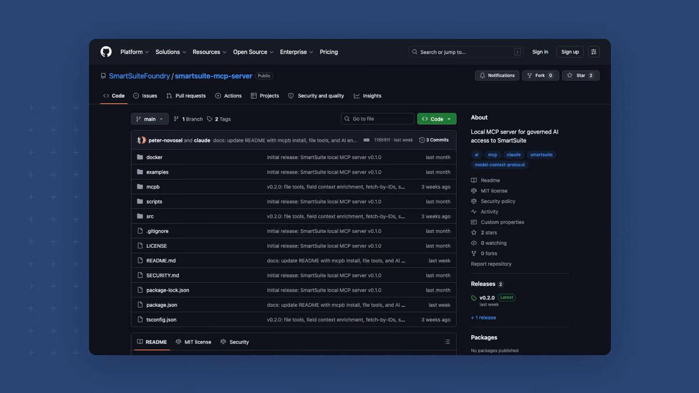Viewport: 699px width, 393px height.
Task: Open the Open Source menu
Action: (x=253, y=52)
